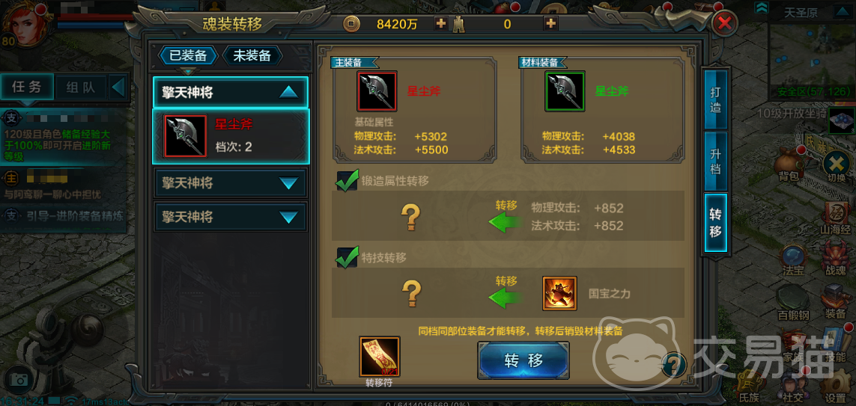Toggle the 切换 switch button
The height and width of the screenshot is (406, 856).
836,167
